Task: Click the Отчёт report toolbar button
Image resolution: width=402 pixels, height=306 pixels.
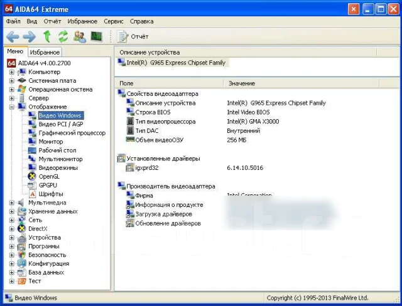Action: (133, 36)
